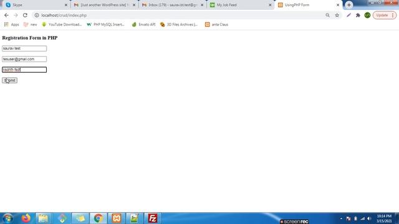
Task: Open the 3D Files Archives bookmark
Action: [179, 24]
